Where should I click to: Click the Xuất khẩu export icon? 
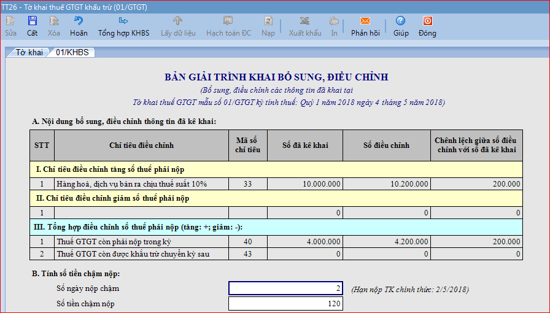click(x=305, y=21)
